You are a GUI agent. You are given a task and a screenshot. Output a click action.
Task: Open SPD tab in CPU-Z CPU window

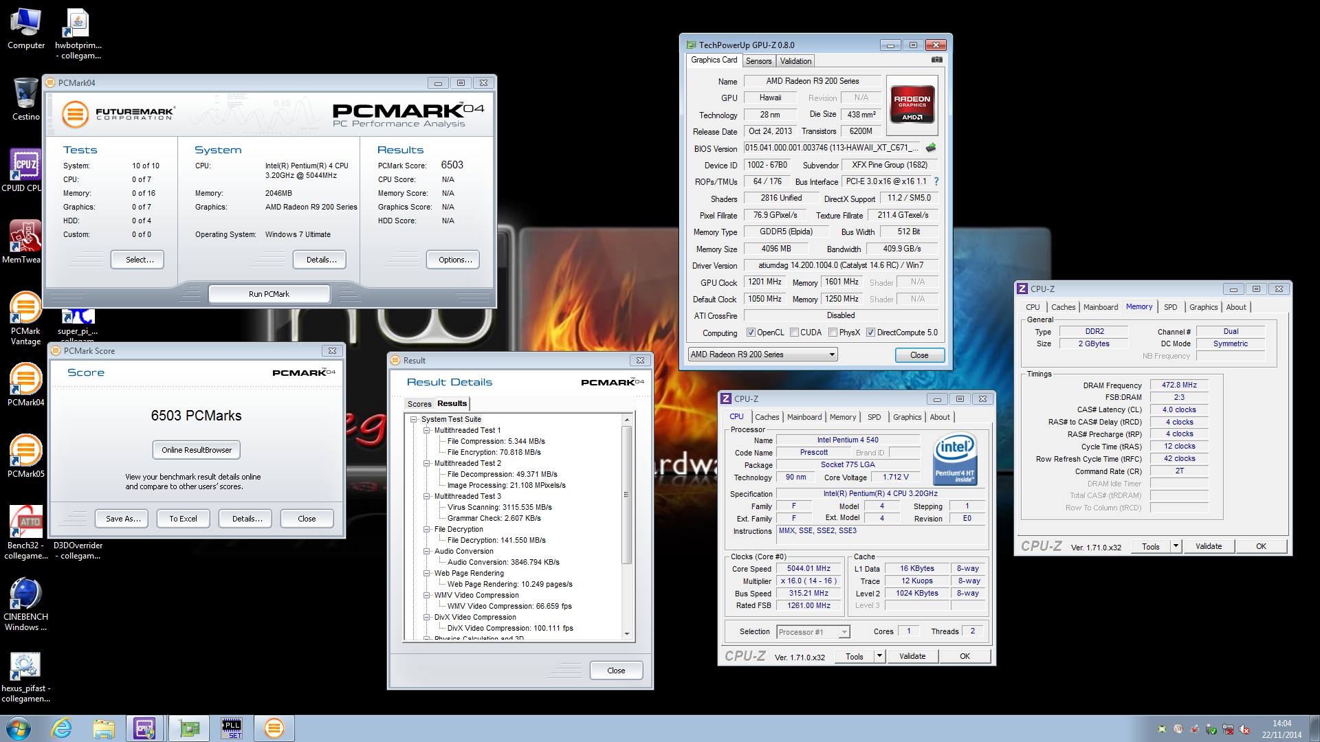[x=874, y=417]
